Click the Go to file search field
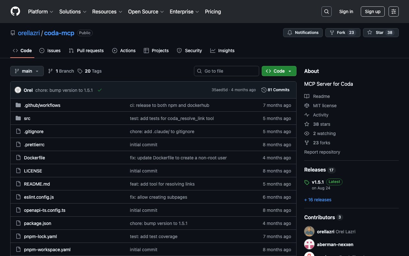 pos(227,71)
